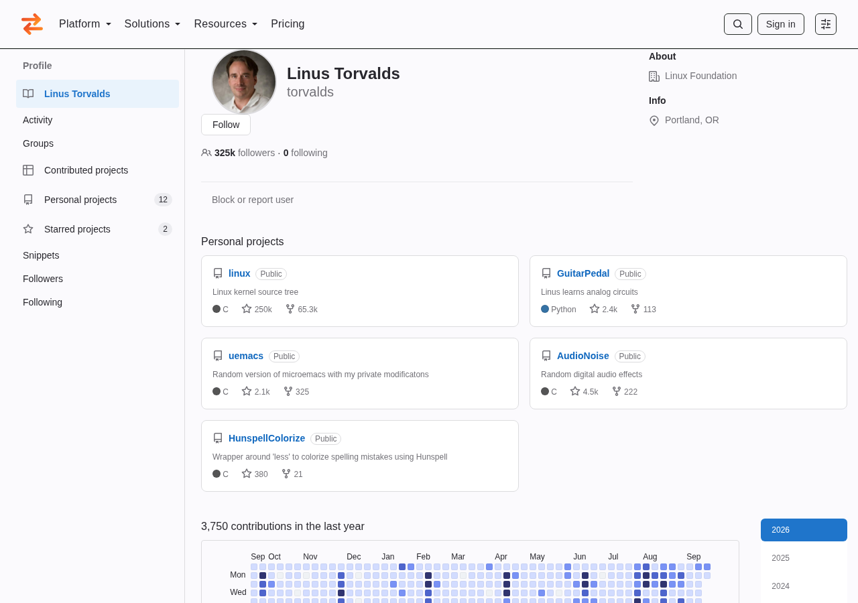Click the followers people icon
The image size is (858, 603).
[206, 153]
